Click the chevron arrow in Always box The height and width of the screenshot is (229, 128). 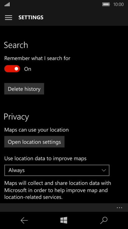[104, 170]
